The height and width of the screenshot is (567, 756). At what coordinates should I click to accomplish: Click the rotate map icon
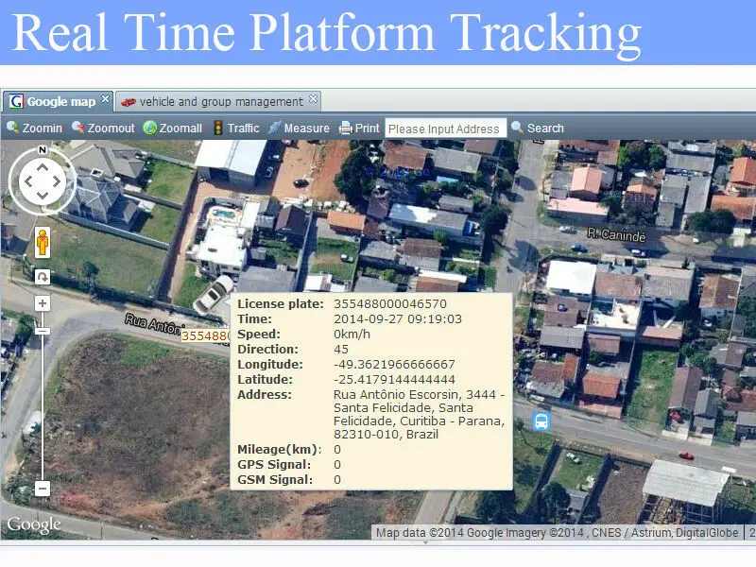coord(43,276)
